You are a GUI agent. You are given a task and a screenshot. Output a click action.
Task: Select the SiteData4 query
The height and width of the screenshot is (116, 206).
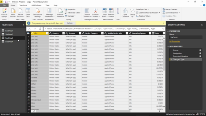coord(13,42)
